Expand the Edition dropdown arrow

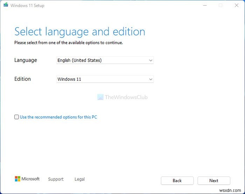pos(150,79)
